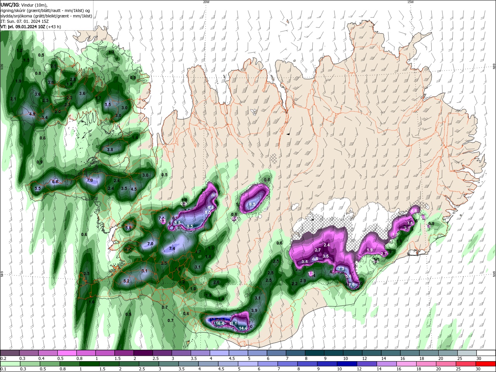Click the '15W' longitude label
This screenshot has height=372, width=496.
pos(410,2)
